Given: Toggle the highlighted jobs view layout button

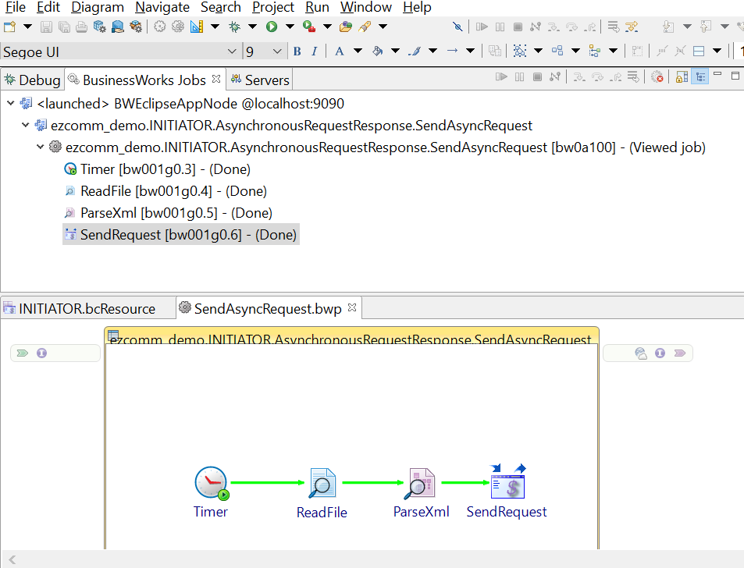Looking at the screenshot, I should click(700, 77).
